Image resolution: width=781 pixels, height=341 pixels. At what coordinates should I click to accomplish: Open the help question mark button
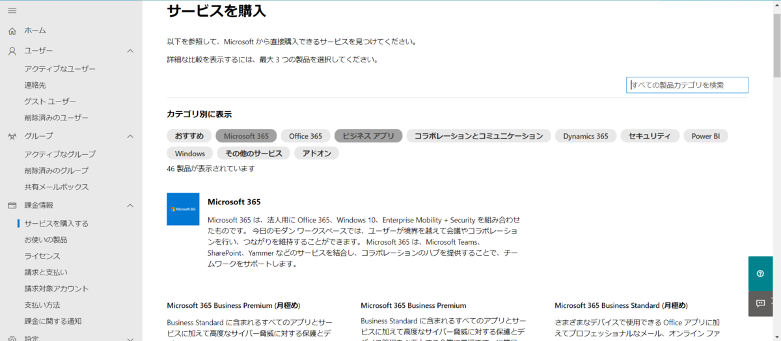coord(760,273)
